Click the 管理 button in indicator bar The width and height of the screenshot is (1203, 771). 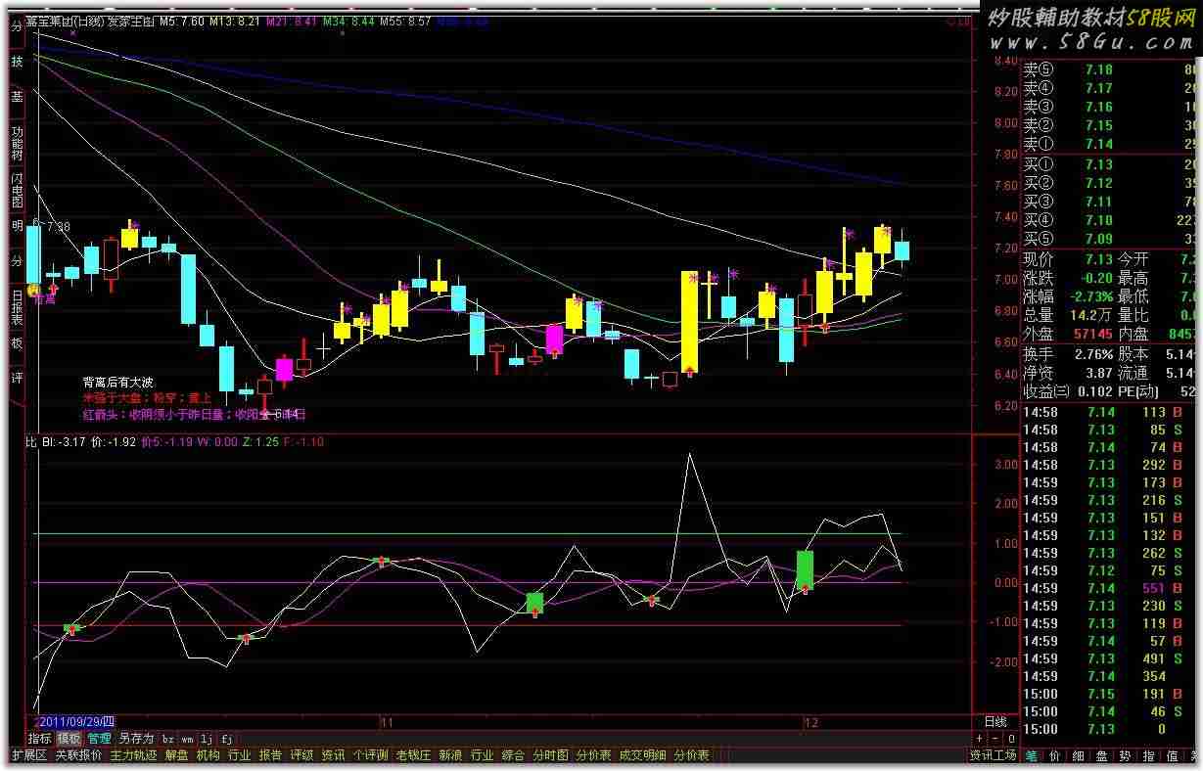(x=99, y=739)
